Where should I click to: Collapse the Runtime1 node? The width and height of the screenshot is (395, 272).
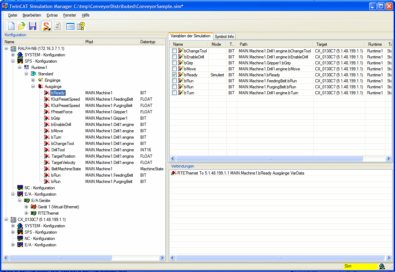20,67
